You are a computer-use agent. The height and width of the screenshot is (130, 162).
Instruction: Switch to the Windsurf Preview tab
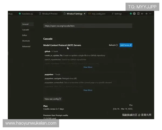[x=48, y=14]
